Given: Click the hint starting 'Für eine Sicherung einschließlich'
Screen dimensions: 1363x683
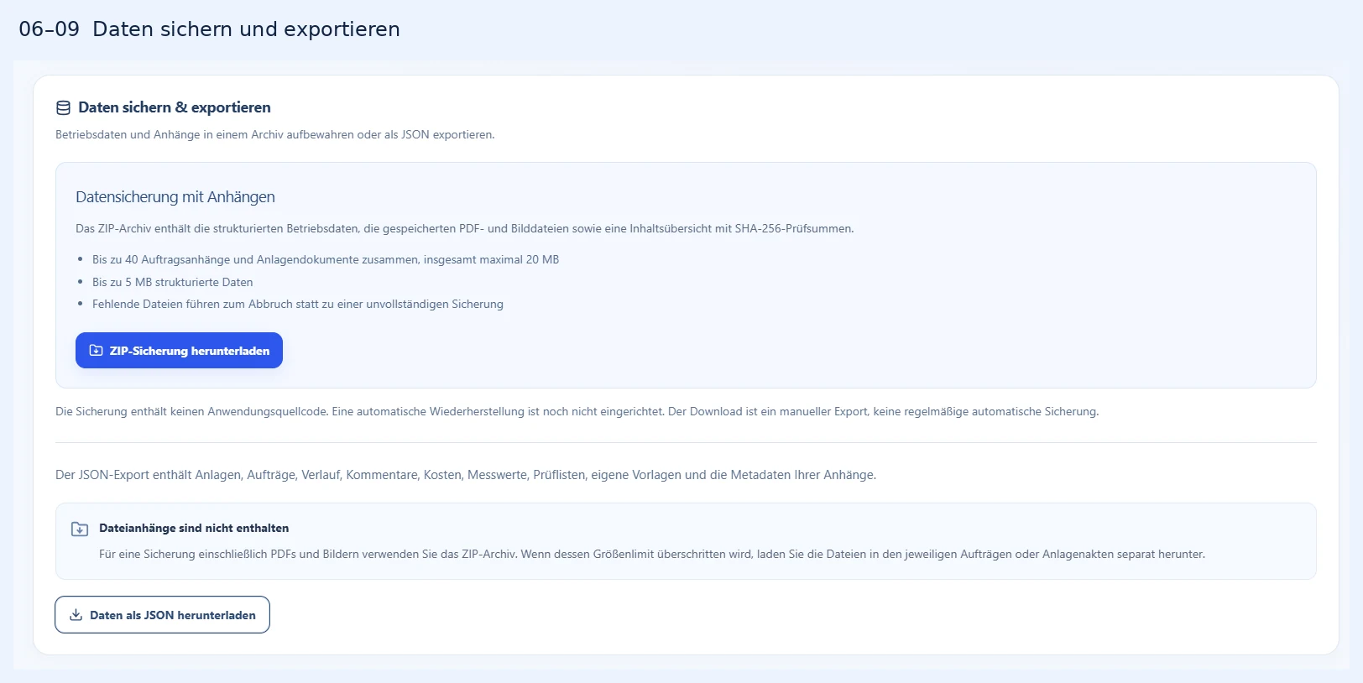Looking at the screenshot, I should [x=652, y=555].
